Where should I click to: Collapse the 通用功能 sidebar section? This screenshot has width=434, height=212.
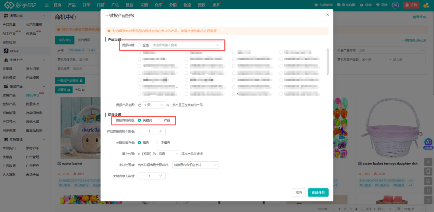tap(44, 16)
